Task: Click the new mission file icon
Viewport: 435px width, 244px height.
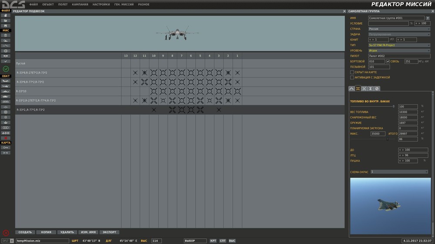Action: 6,16
